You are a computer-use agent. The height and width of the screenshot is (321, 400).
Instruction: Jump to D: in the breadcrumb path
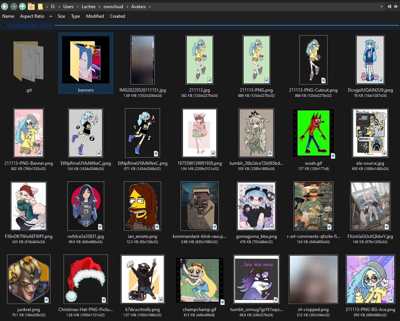tap(53, 7)
